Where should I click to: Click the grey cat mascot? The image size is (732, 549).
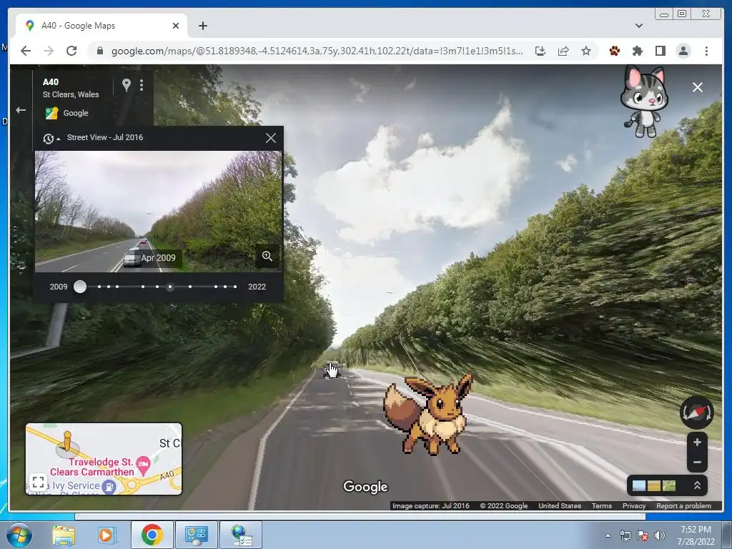[644, 102]
